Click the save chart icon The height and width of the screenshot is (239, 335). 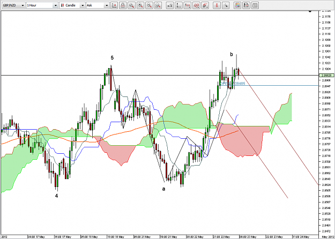tap(246, 5)
